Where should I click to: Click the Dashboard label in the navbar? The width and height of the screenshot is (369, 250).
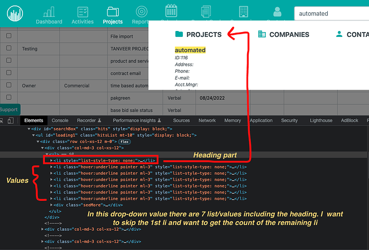[x=49, y=21]
